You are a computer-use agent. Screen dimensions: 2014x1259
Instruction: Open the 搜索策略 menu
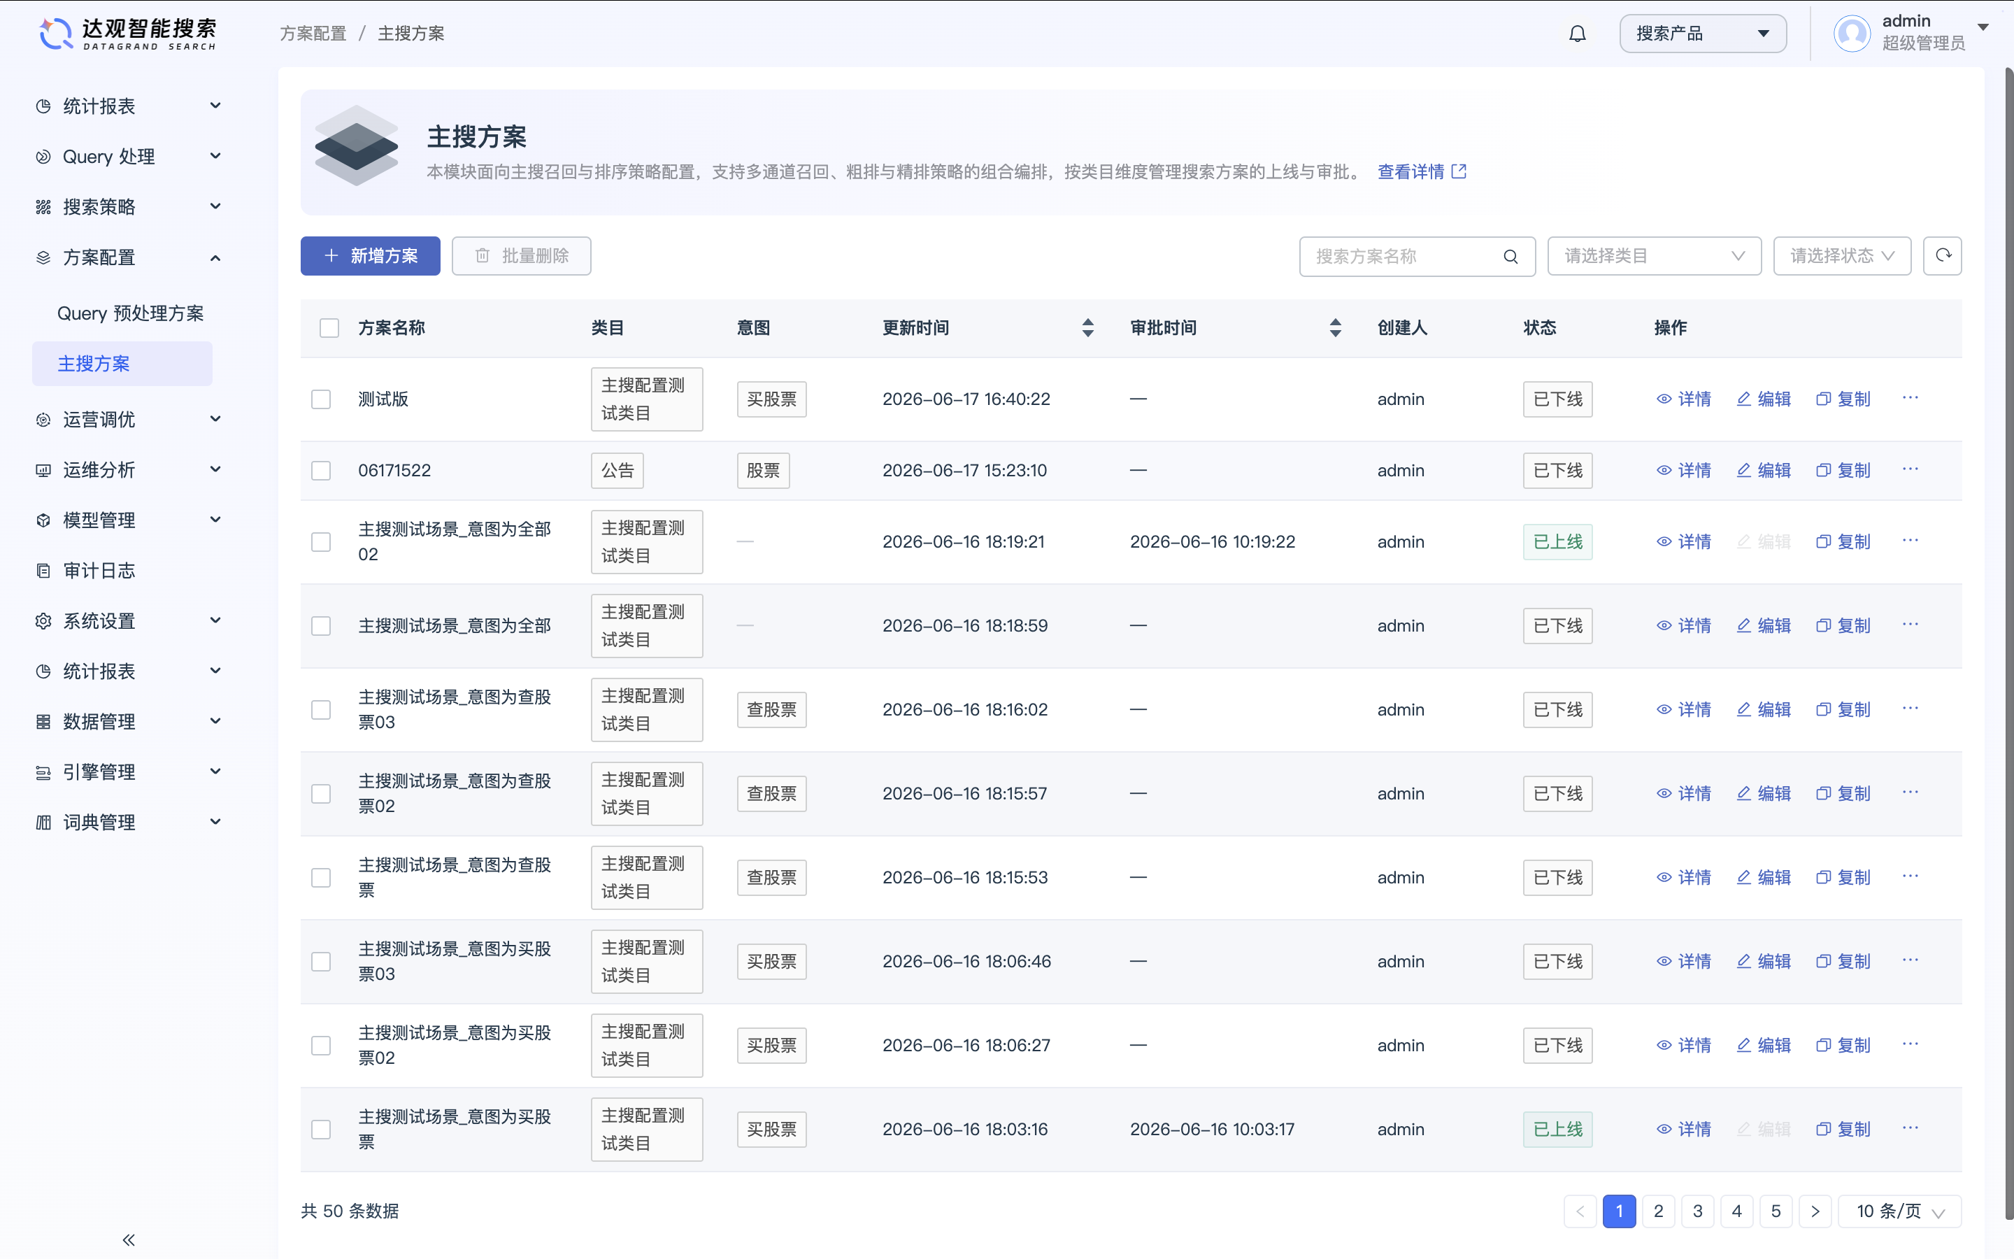tap(128, 206)
